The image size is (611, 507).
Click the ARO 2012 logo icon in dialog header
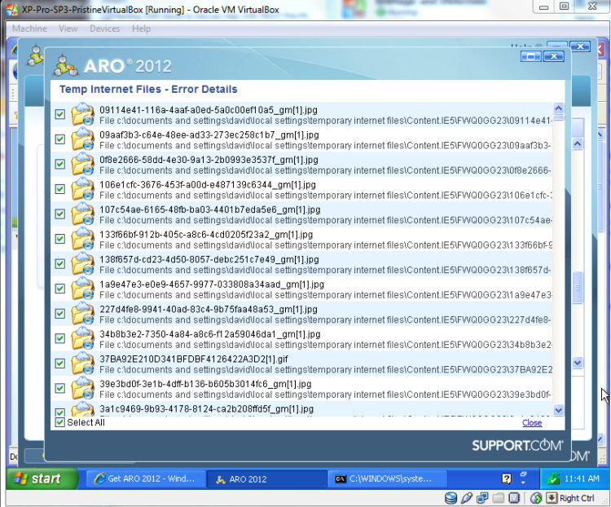click(66, 66)
